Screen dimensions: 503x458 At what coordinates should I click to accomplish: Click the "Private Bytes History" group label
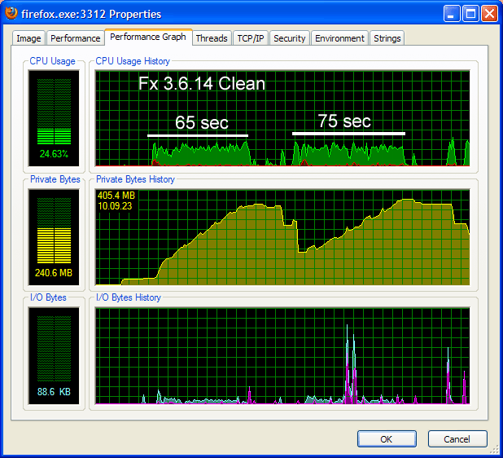[135, 179]
